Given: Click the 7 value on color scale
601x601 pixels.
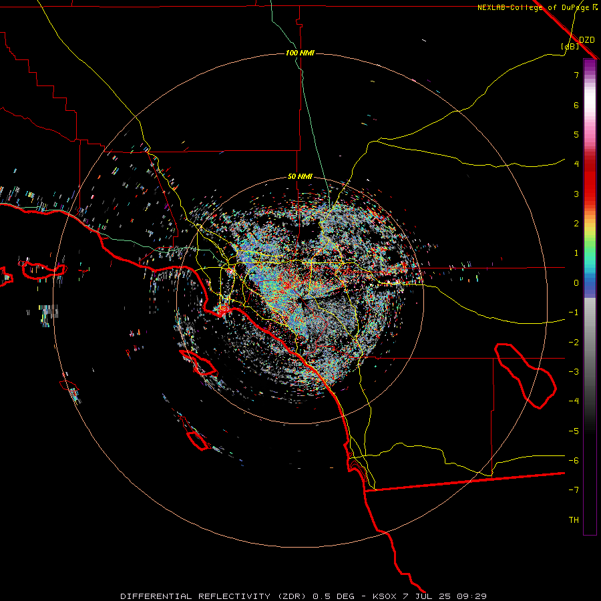Looking at the screenshot, I should pyautogui.click(x=576, y=75).
